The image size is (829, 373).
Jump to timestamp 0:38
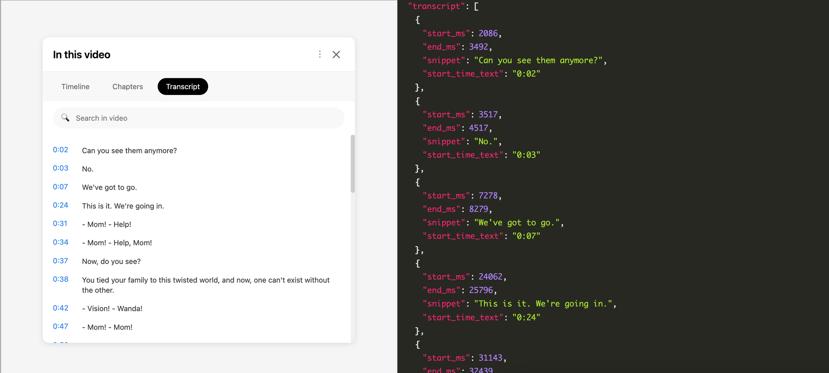point(61,279)
